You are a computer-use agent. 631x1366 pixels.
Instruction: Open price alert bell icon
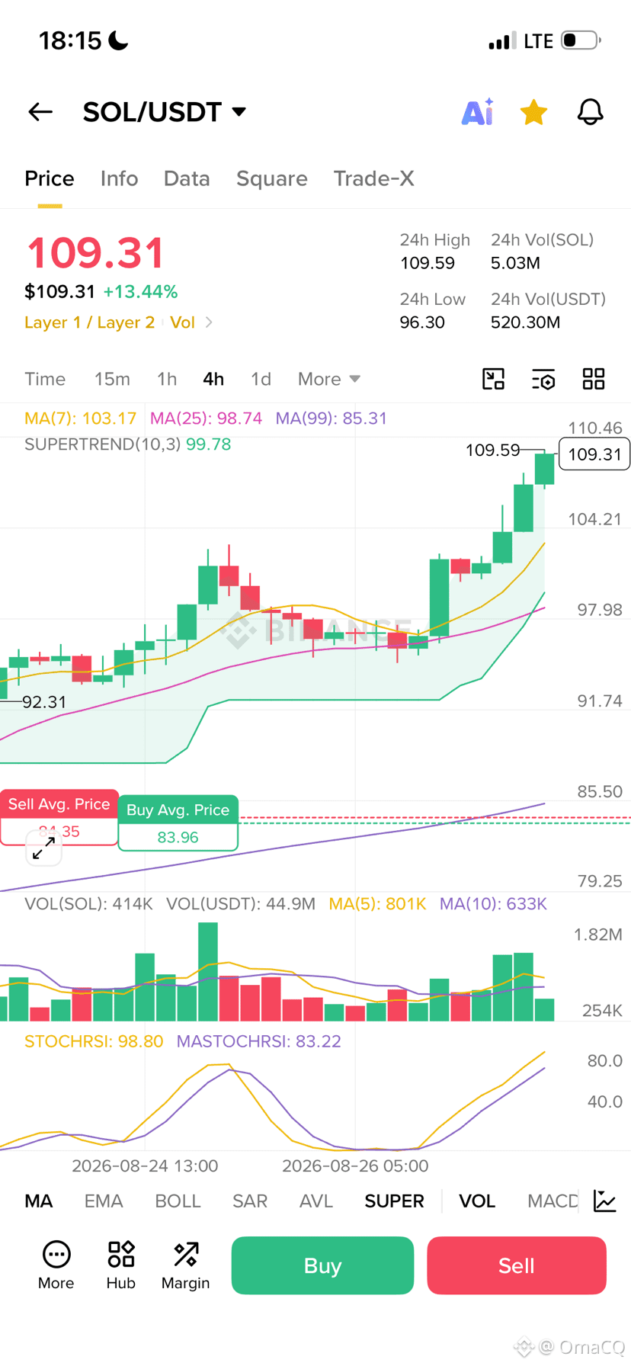(590, 112)
